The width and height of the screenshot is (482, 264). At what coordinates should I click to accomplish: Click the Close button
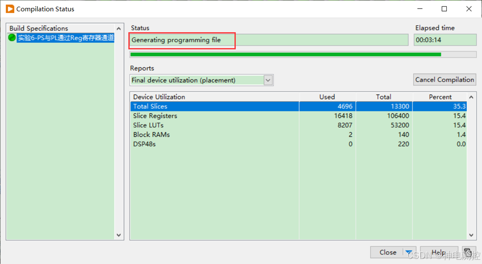pos(387,252)
